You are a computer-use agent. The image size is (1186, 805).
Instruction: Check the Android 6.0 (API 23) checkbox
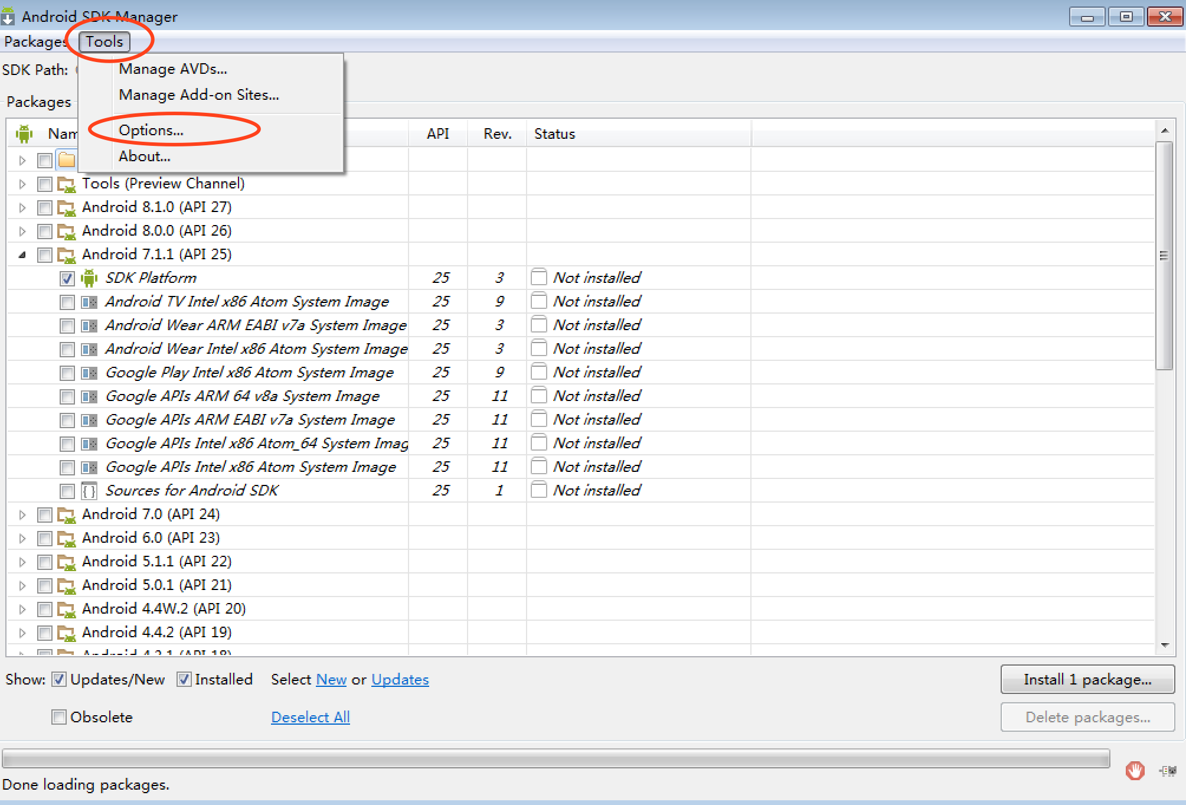[x=45, y=539]
